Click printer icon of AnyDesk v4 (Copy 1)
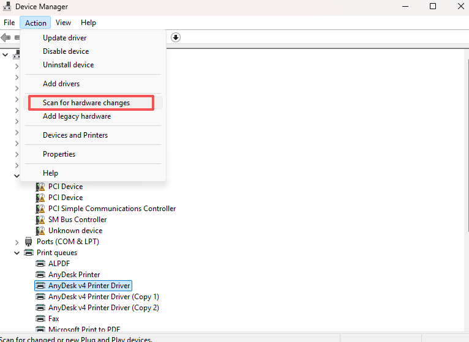Screen dimensions: 469x342 click(x=40, y=297)
